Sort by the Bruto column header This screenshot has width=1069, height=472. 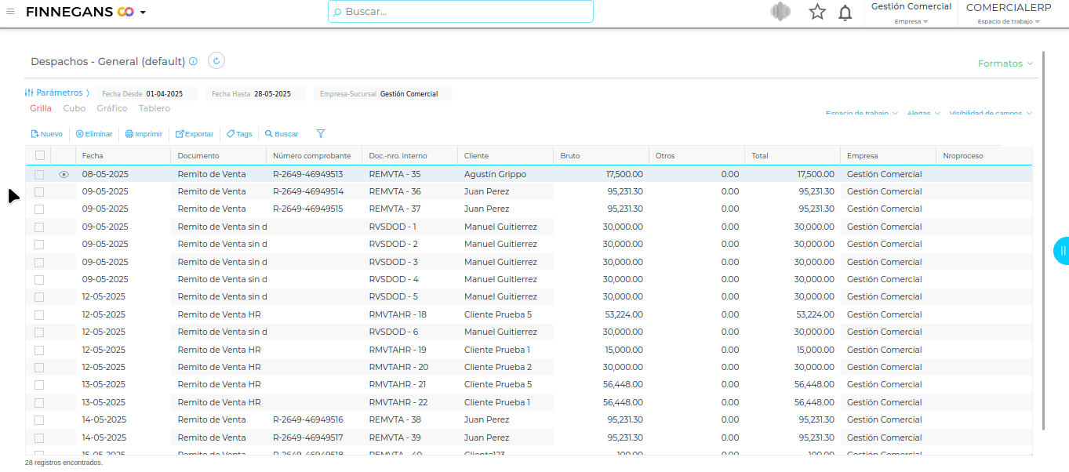coord(602,155)
